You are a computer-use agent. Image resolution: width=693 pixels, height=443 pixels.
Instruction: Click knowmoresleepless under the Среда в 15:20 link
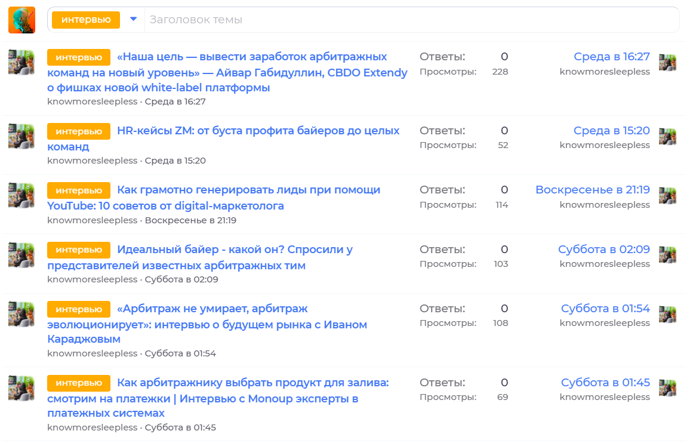click(x=605, y=145)
